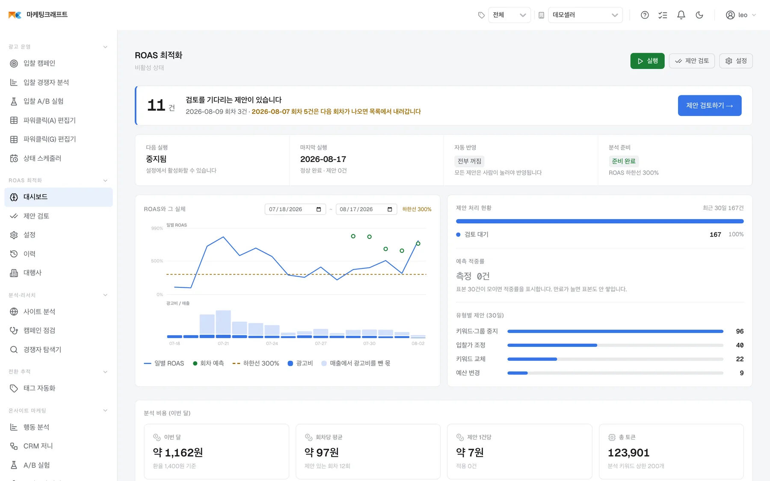This screenshot has width=770, height=481.
Task: Click the 대시보드 brain icon in sidebar
Action: [14, 197]
